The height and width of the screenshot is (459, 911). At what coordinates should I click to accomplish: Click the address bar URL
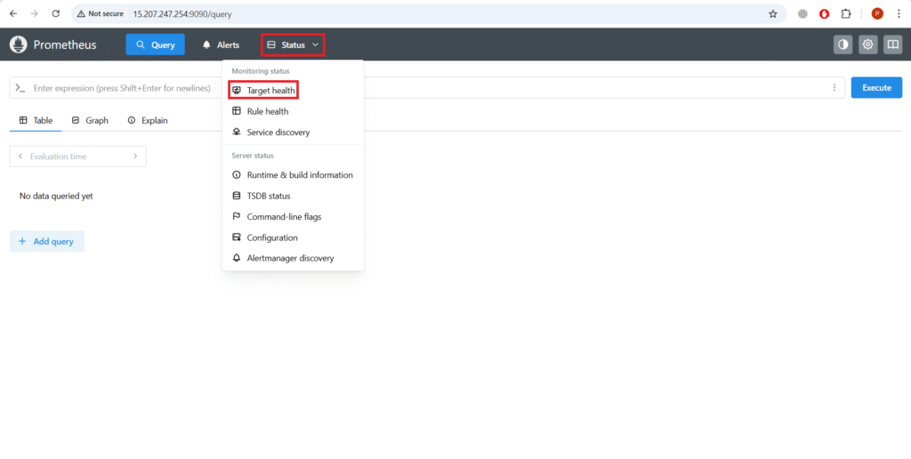182,14
